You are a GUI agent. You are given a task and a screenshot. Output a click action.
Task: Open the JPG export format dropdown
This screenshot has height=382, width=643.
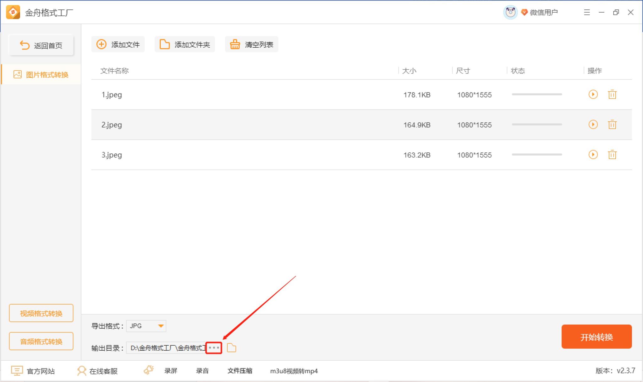tap(146, 326)
